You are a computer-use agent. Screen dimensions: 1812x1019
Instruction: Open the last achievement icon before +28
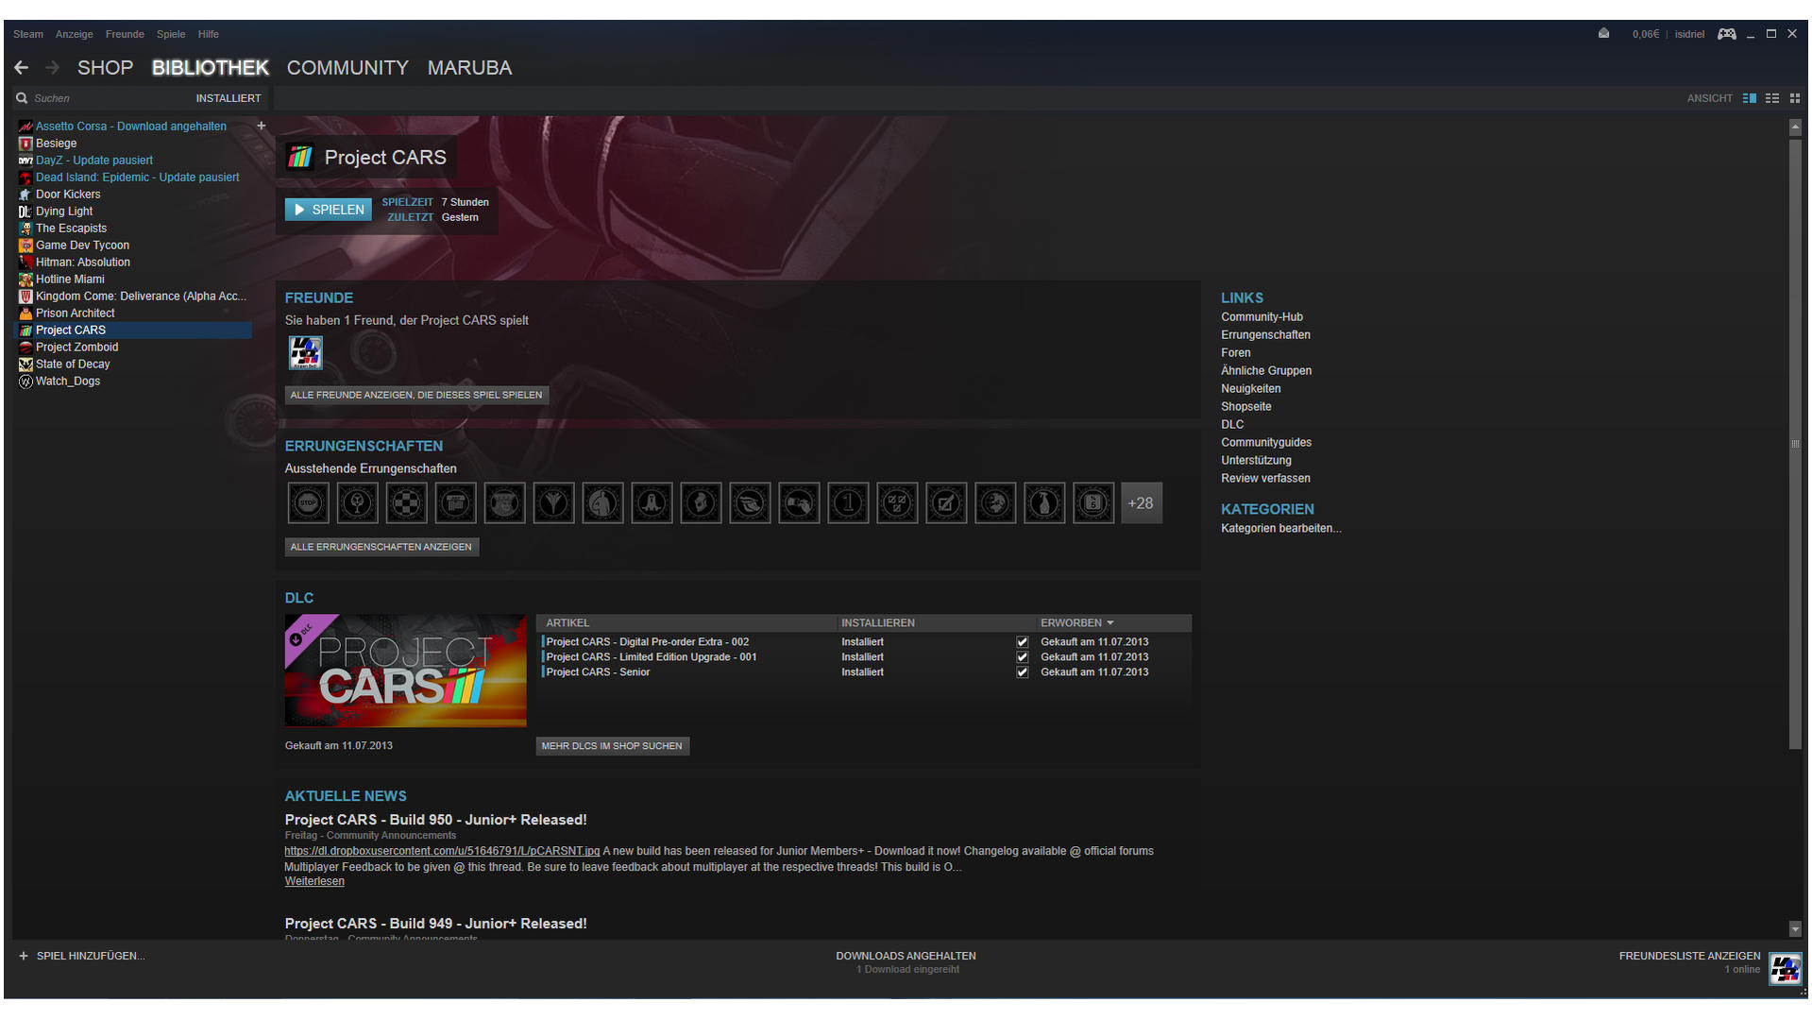1093,503
